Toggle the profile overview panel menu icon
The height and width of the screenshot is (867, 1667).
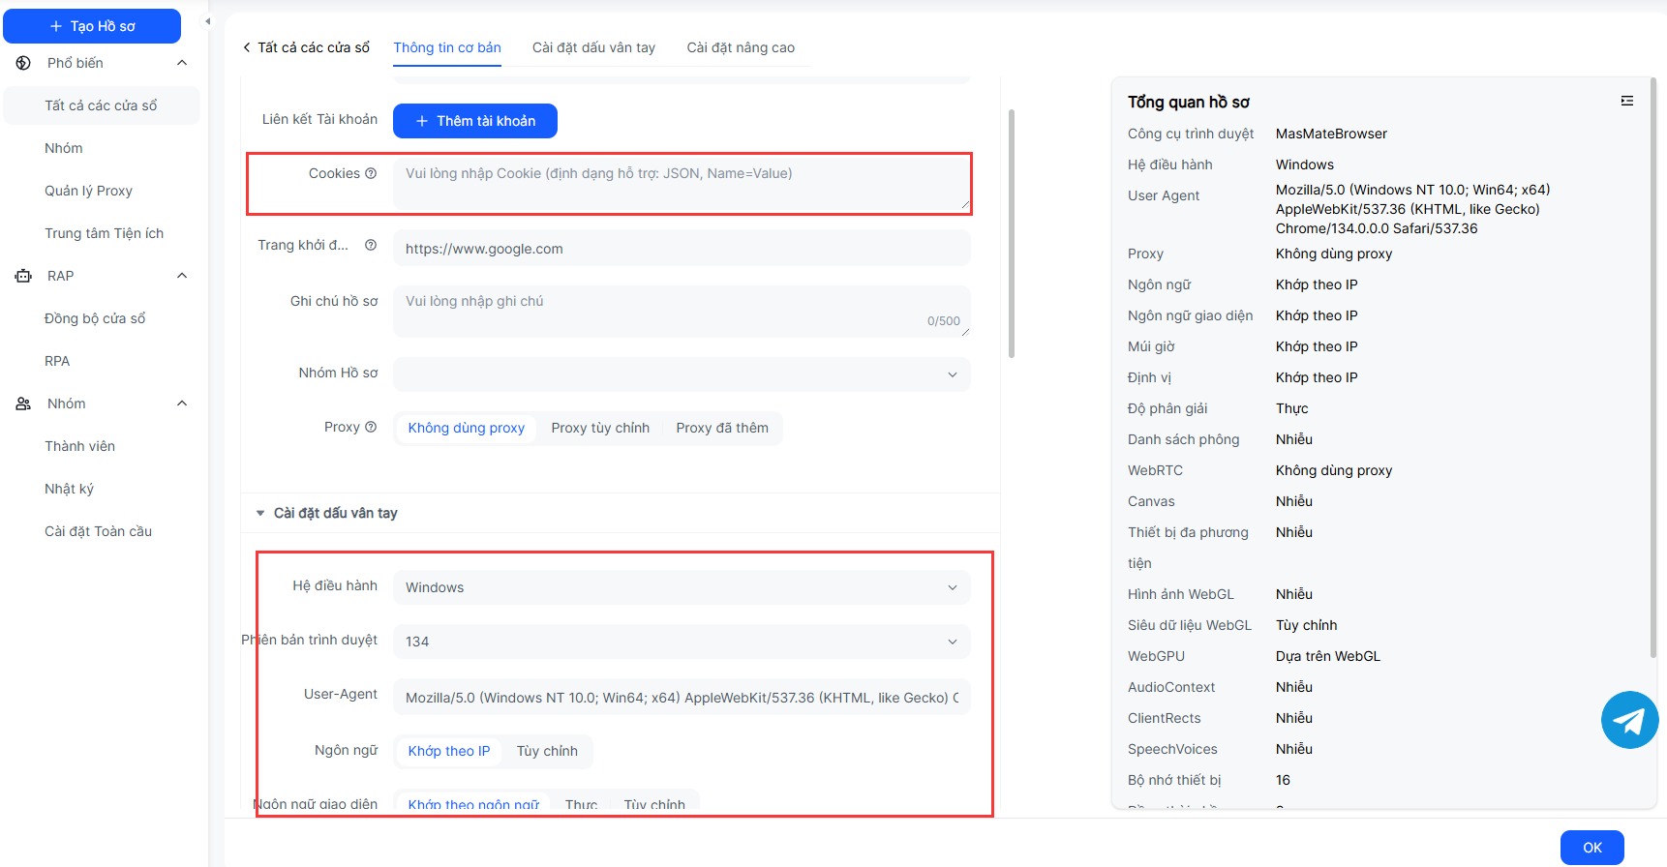click(x=1626, y=101)
